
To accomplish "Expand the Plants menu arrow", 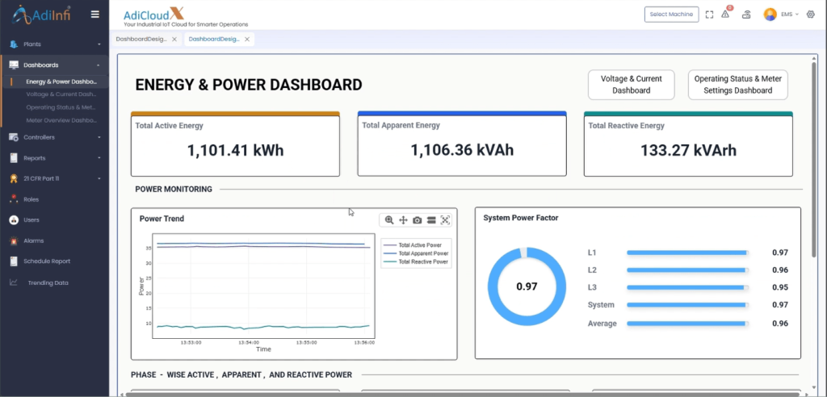I will click(99, 44).
